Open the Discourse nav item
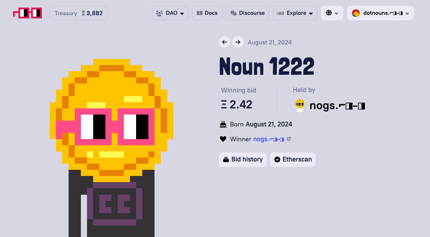This screenshot has height=237, width=430. (247, 13)
